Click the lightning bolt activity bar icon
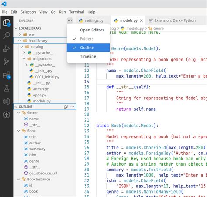 pyautogui.click(x=7, y=115)
